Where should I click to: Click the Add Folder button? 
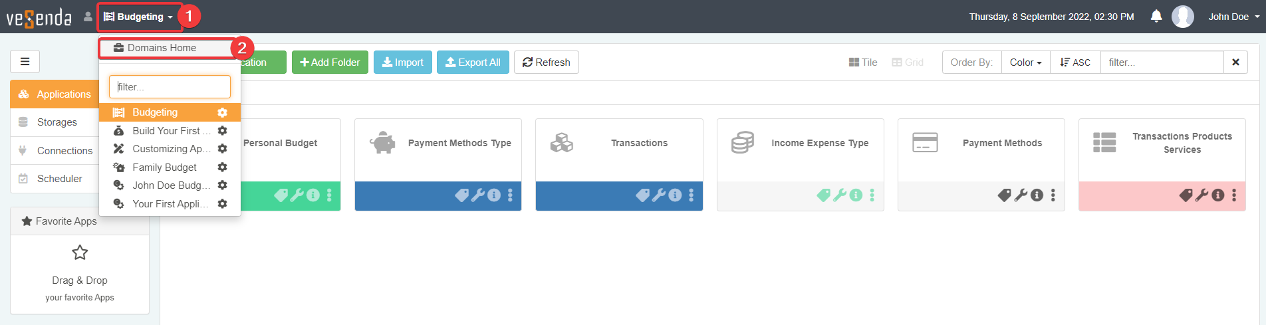pyautogui.click(x=330, y=62)
